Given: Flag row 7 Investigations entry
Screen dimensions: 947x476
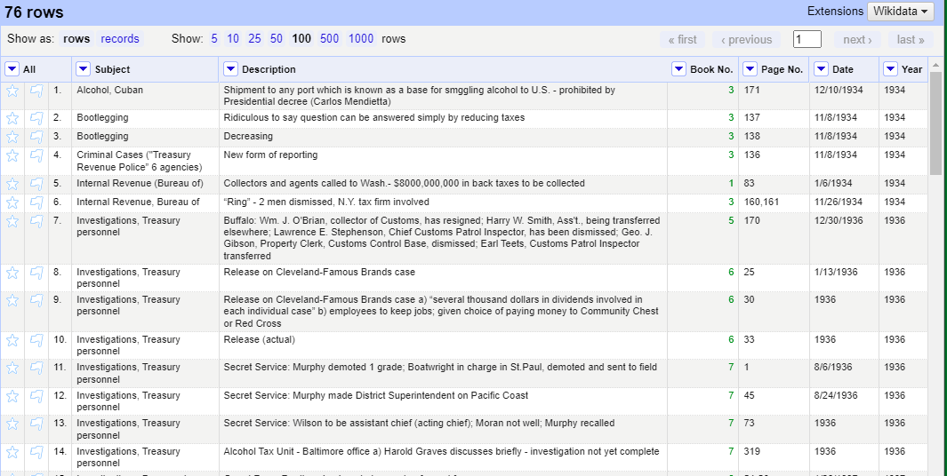Looking at the screenshot, I should [36, 221].
